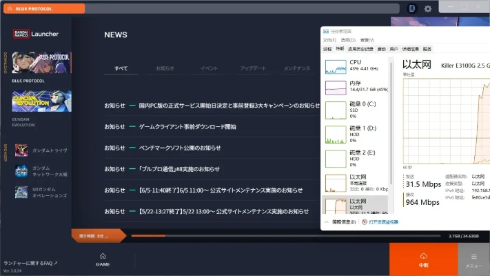Viewport: 490px width, 276px height.
Task: Switch to the イベント news tab
Action: pyautogui.click(x=209, y=68)
